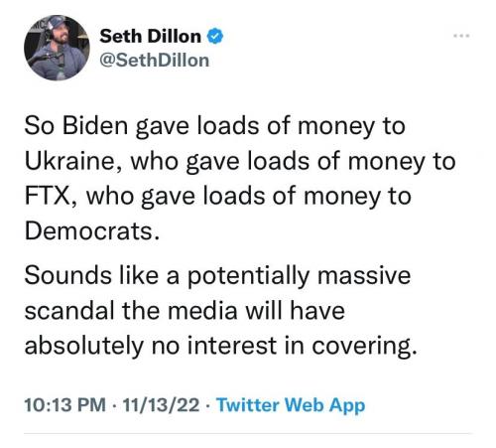Image resolution: width=496 pixels, height=448 pixels.
Task: Click the line starting with Sounds like
Action: click(x=217, y=276)
